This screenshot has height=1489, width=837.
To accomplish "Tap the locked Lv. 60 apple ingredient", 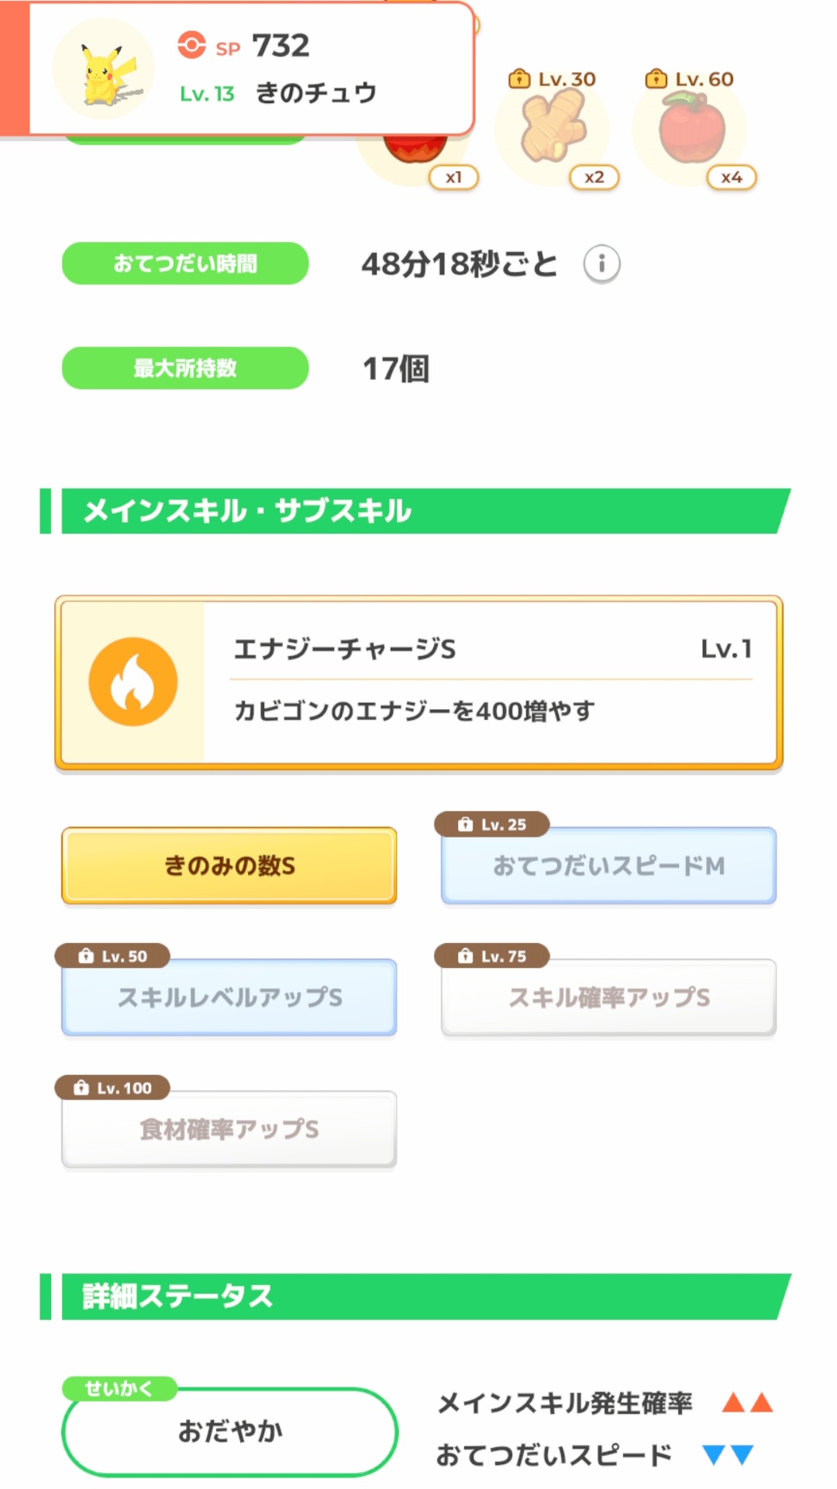I will [691, 129].
